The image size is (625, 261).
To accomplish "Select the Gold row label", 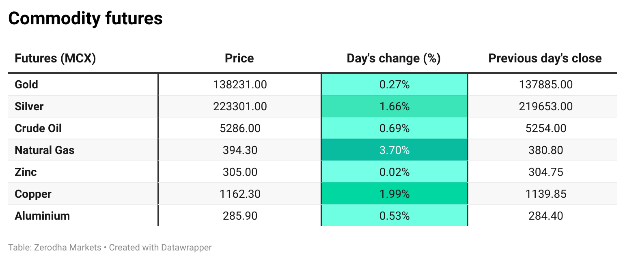I will click(26, 85).
